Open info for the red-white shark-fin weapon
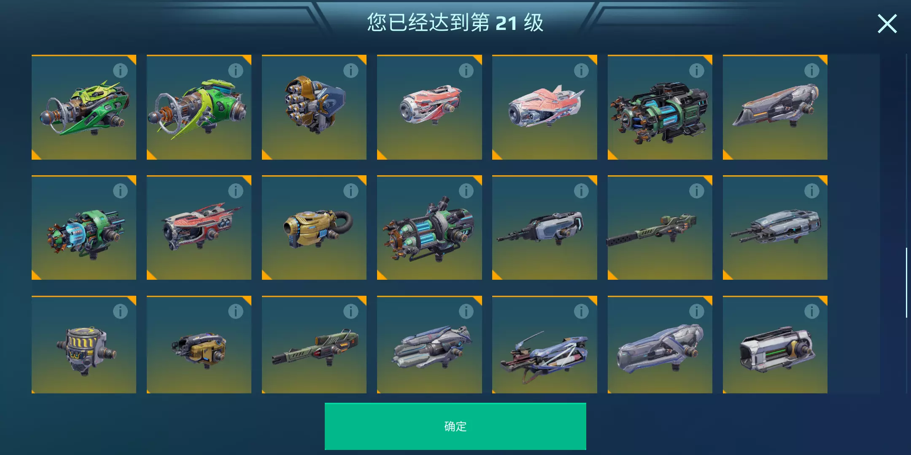 click(x=581, y=70)
